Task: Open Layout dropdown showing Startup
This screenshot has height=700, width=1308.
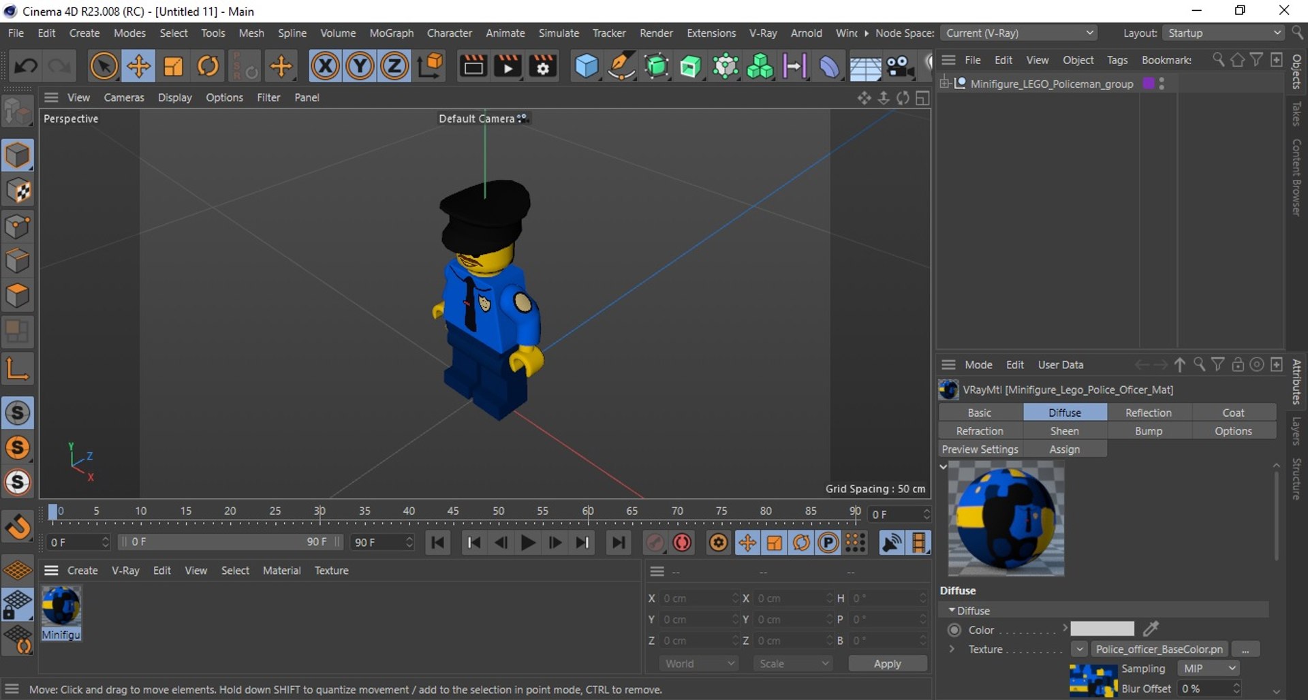Action: pyautogui.click(x=1224, y=33)
